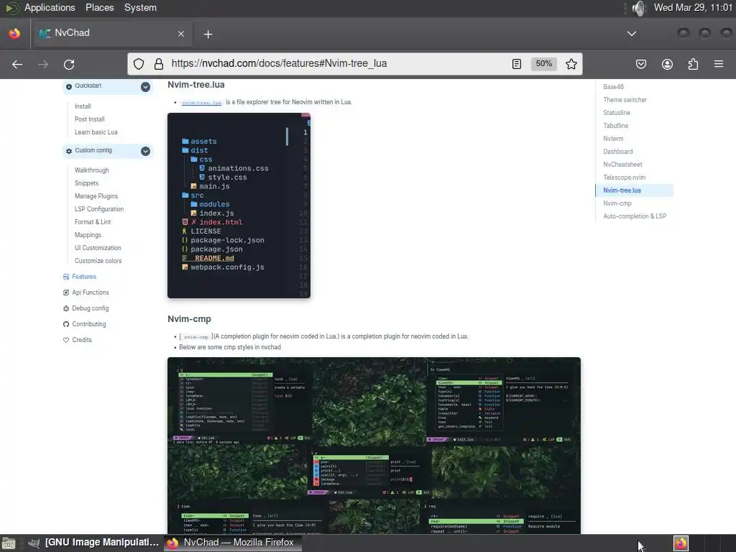
Task: Open Format & Lint page
Action: click(x=93, y=222)
